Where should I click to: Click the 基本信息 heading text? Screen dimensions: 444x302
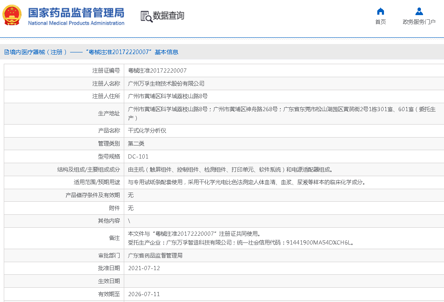(x=167, y=52)
